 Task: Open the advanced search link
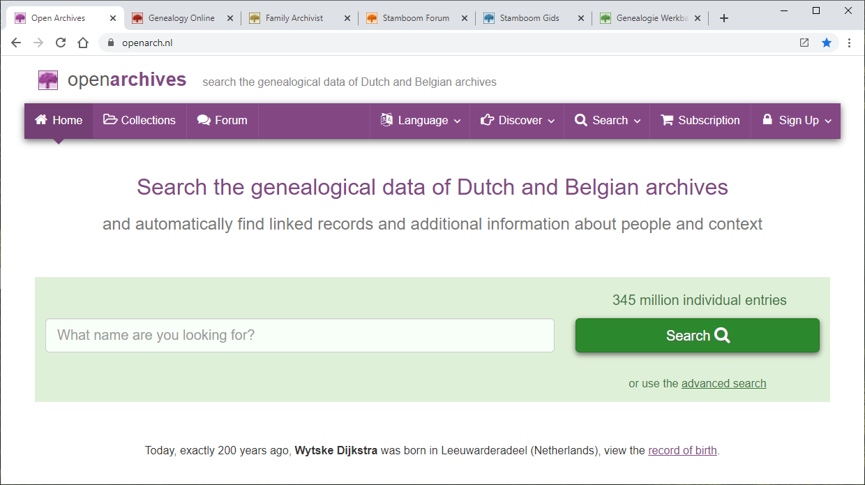tap(723, 383)
